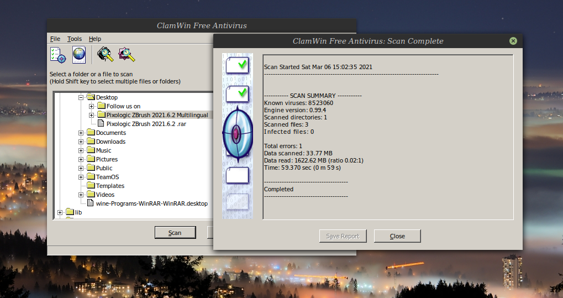Click the Data scanned: 33.77 MB line

click(x=298, y=153)
